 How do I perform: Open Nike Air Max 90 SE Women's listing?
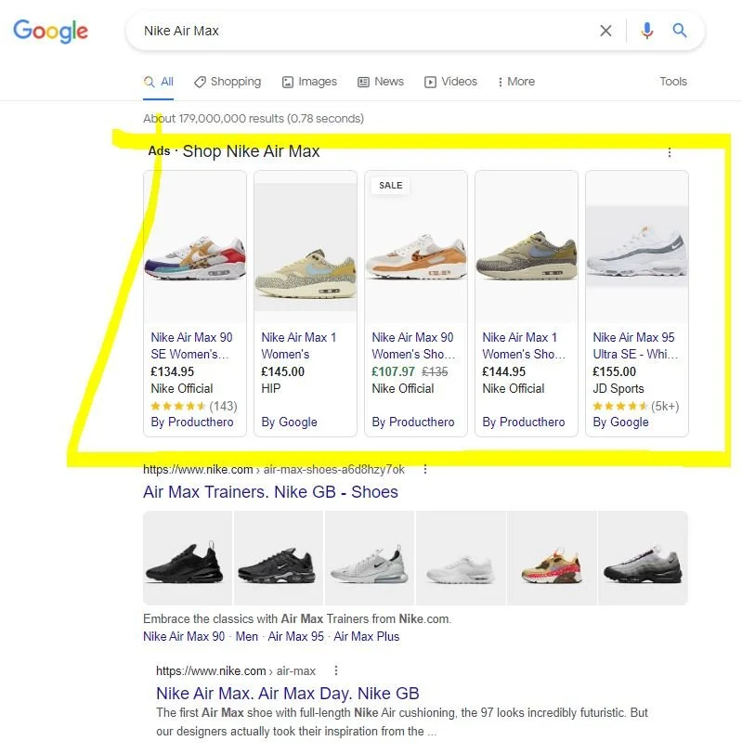(x=191, y=345)
